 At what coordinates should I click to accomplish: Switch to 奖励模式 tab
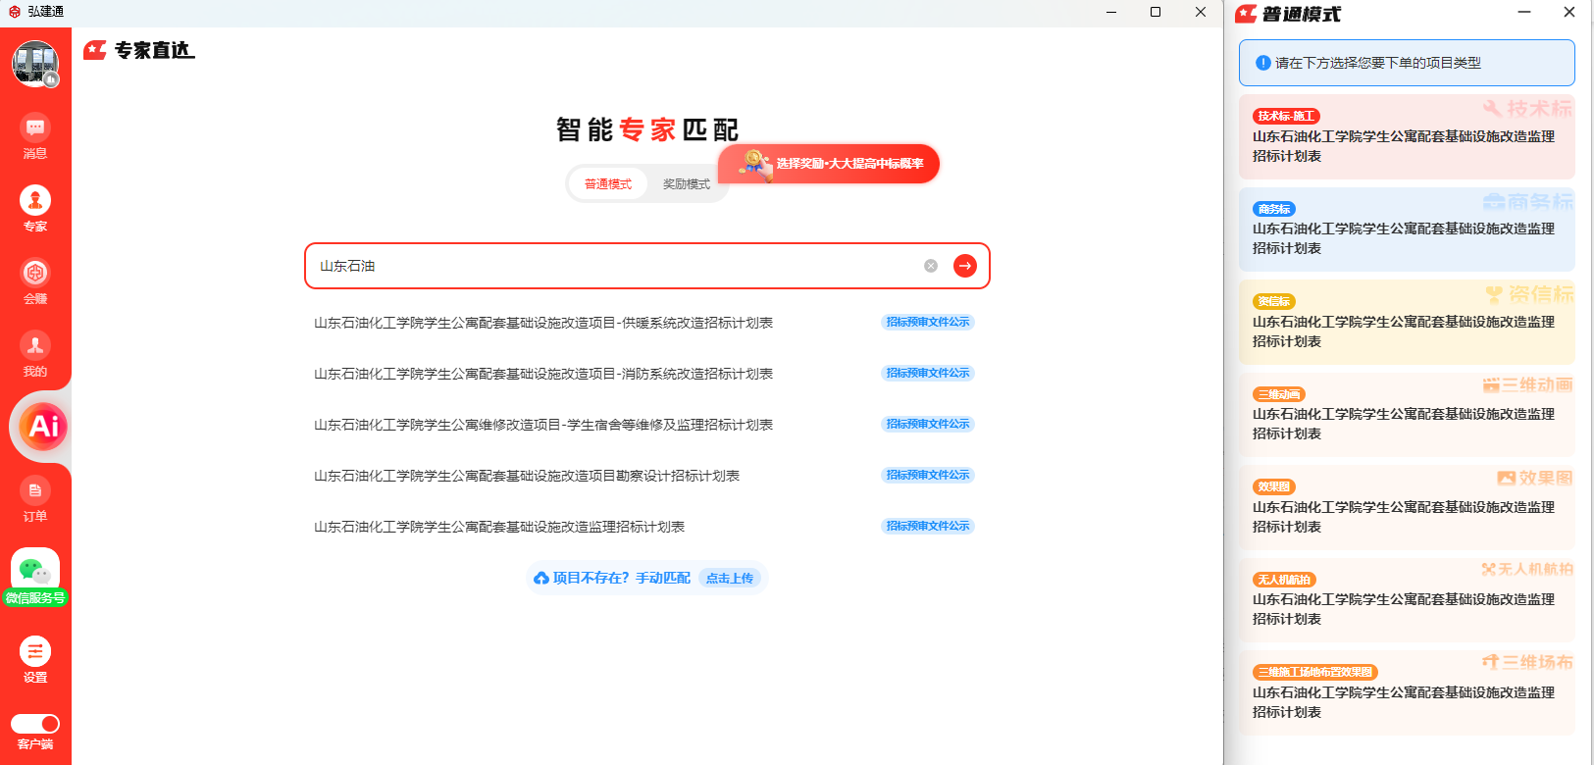pyautogui.click(x=687, y=184)
